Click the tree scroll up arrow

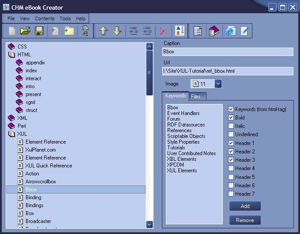[x=149, y=46]
